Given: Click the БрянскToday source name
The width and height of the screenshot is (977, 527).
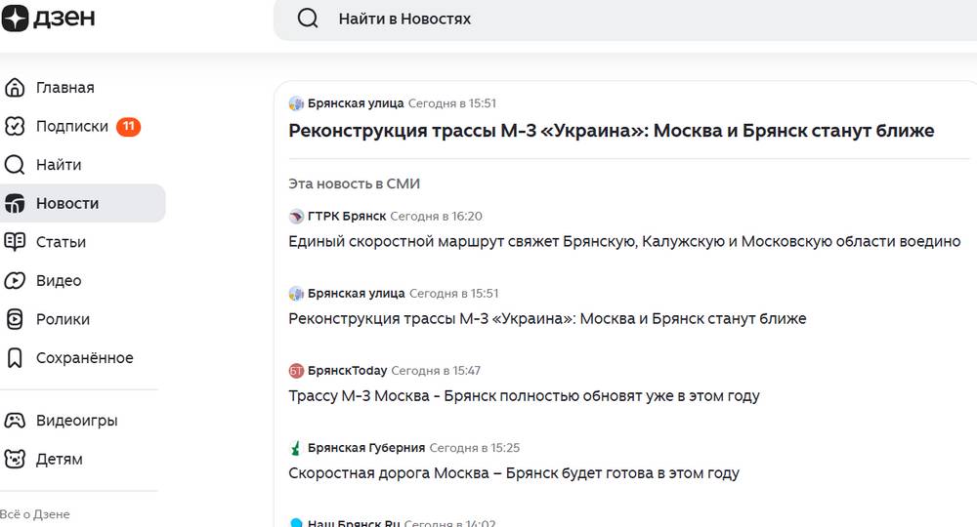Looking at the screenshot, I should click(x=347, y=371).
